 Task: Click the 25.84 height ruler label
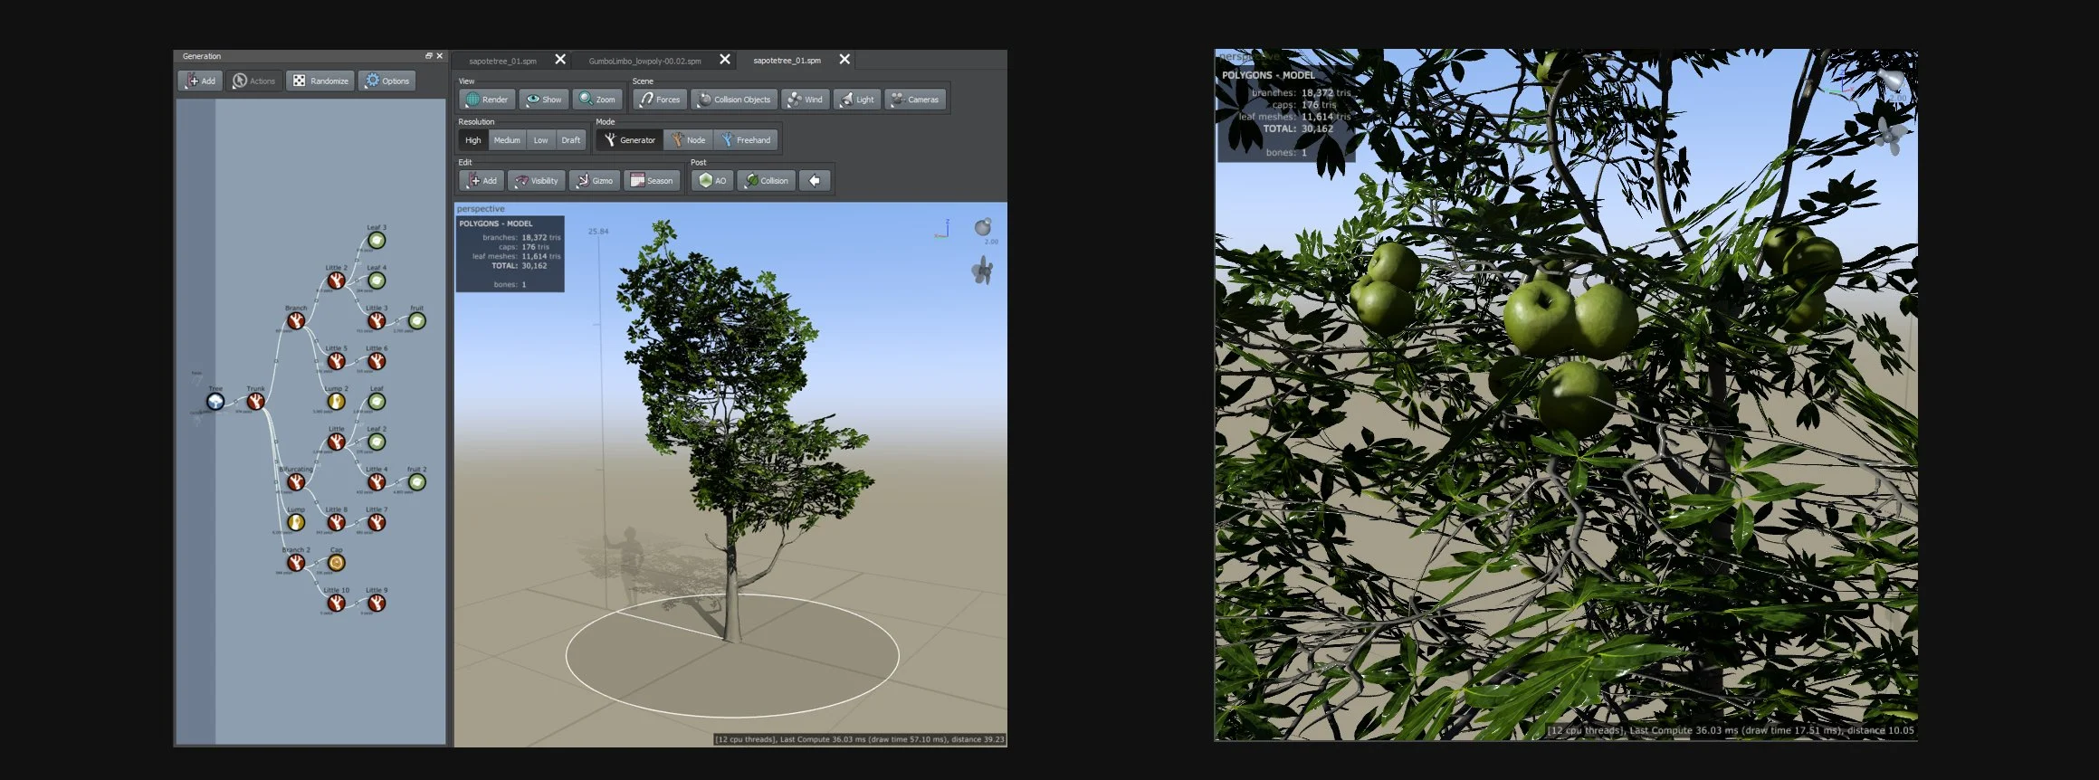pyautogui.click(x=598, y=232)
